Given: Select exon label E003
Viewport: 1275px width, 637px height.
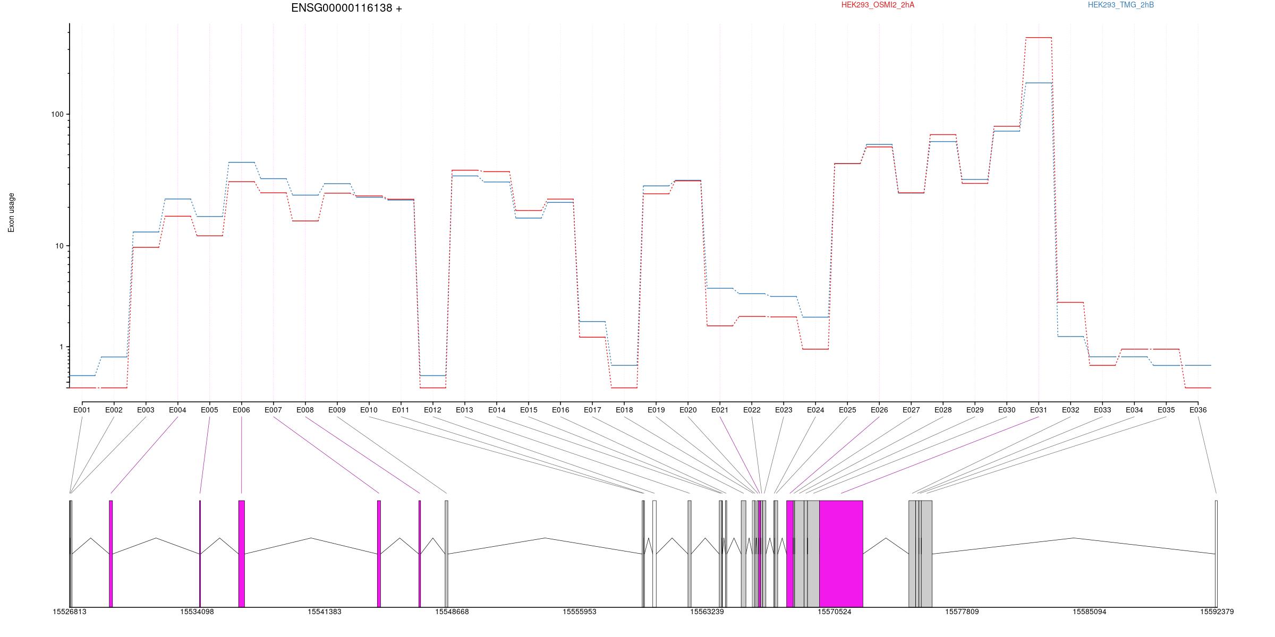Looking at the screenshot, I should click(146, 410).
